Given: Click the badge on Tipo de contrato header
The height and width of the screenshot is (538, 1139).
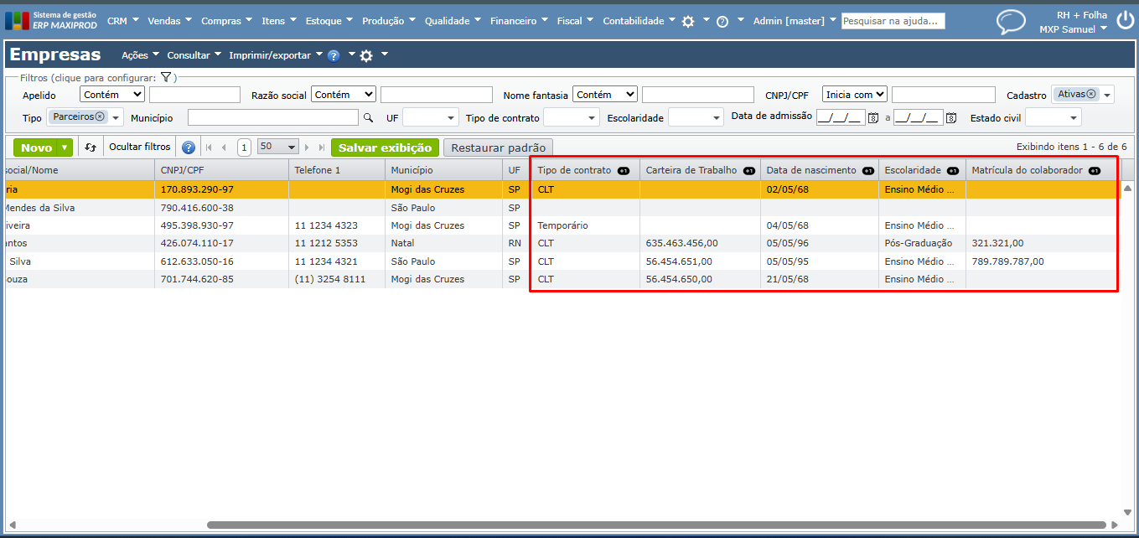Looking at the screenshot, I should point(623,171).
